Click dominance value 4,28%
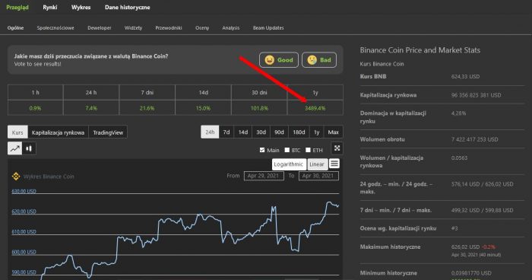The height and width of the screenshot is (280, 532). pos(458,113)
